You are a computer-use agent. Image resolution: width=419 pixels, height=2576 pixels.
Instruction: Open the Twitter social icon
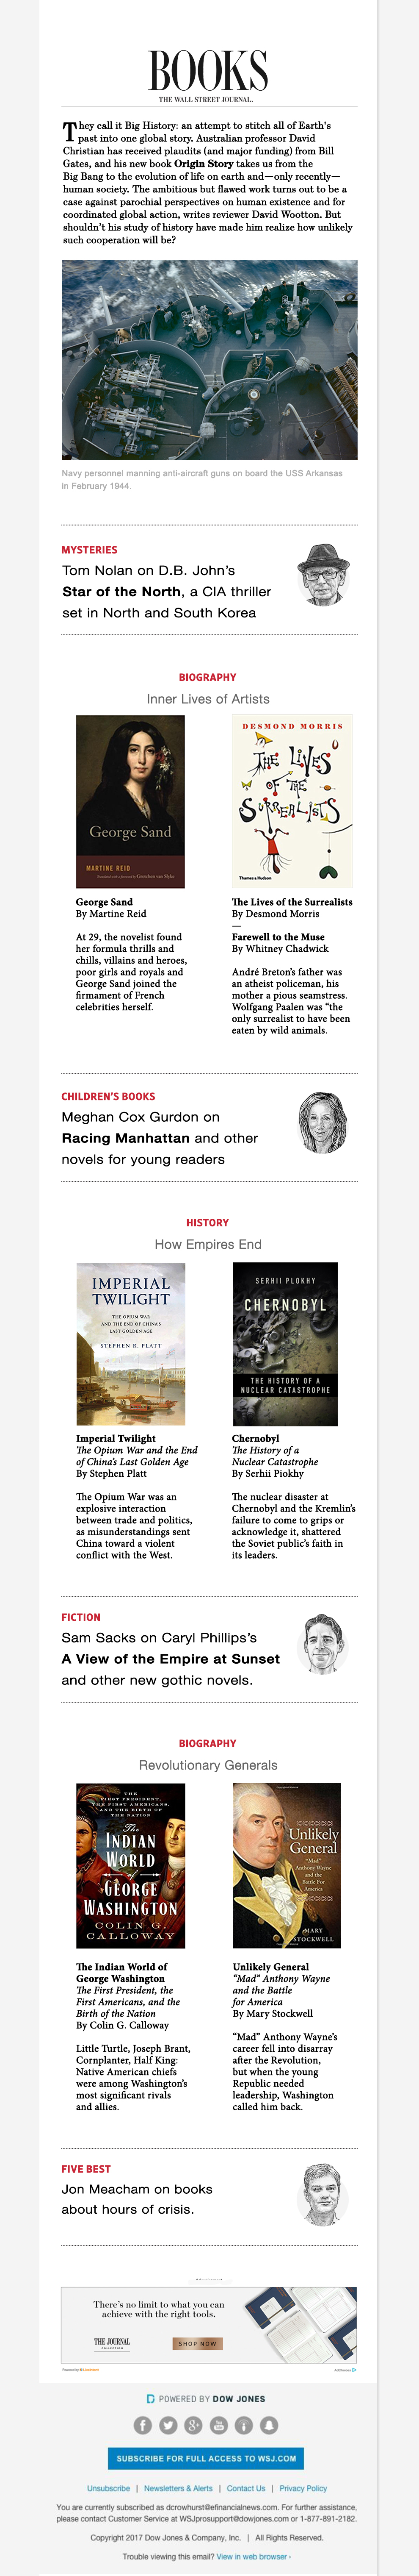[168, 2425]
